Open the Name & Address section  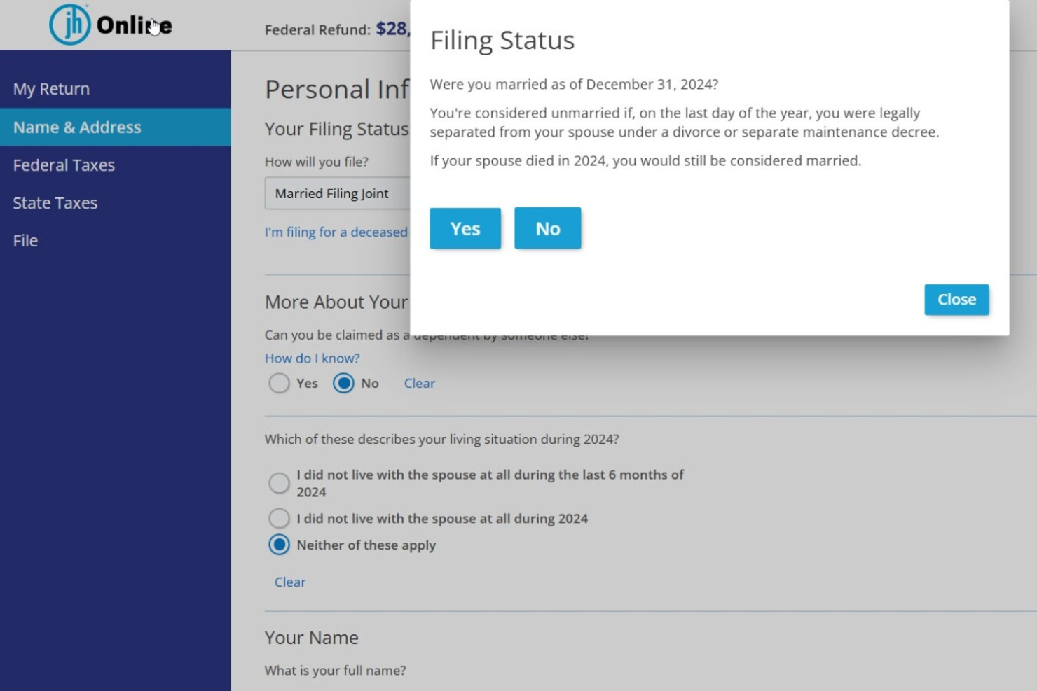tap(76, 127)
